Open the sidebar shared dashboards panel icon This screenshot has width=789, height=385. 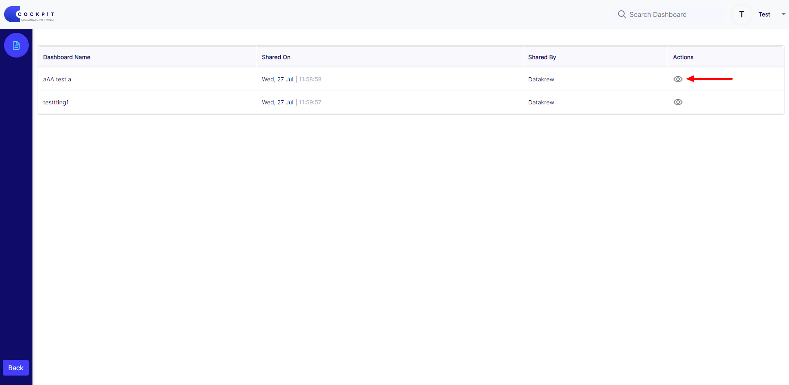click(x=16, y=45)
